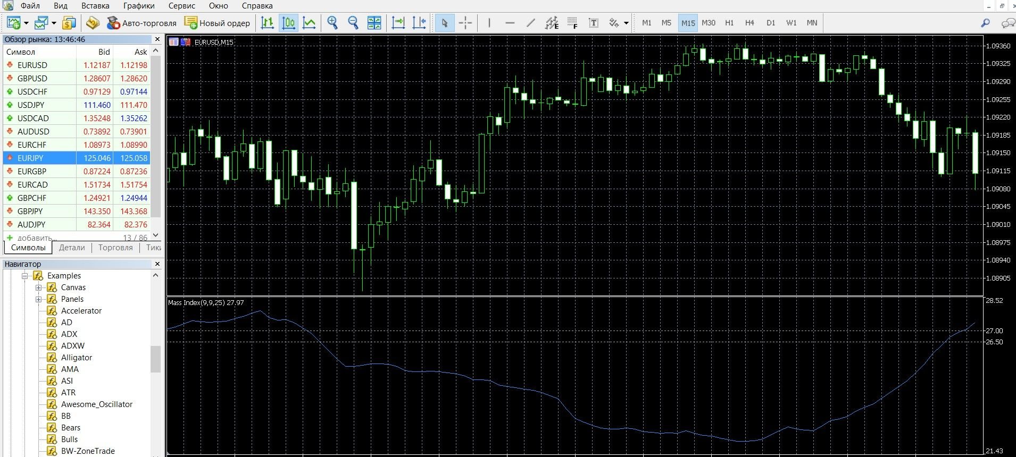This screenshot has height=457, width=1016.
Task: Open the chat bubbles icon
Action: click(x=1007, y=23)
